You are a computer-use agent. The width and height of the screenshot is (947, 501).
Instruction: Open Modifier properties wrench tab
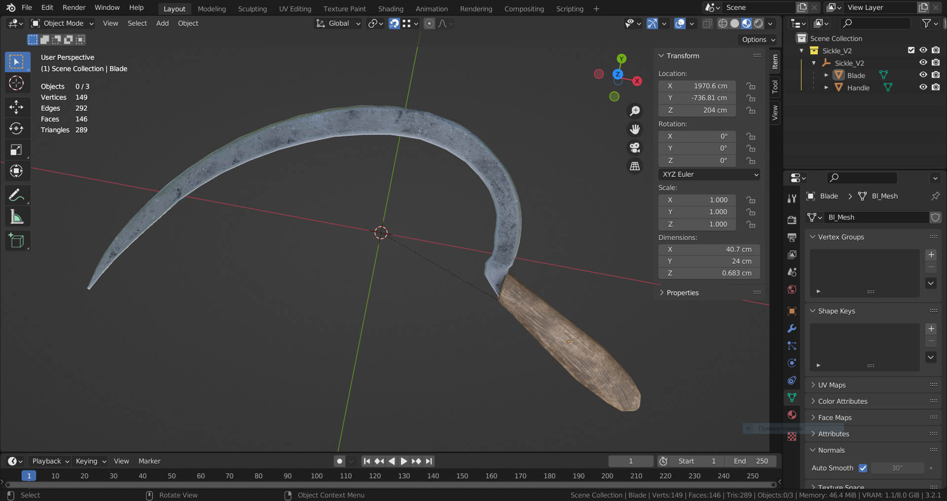(x=792, y=328)
